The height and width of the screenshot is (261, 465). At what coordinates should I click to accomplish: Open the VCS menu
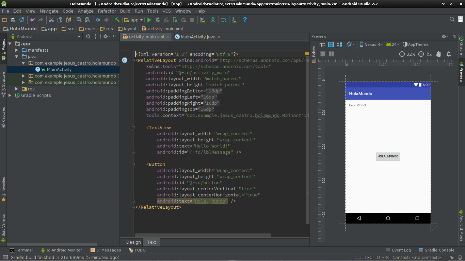coord(166,11)
